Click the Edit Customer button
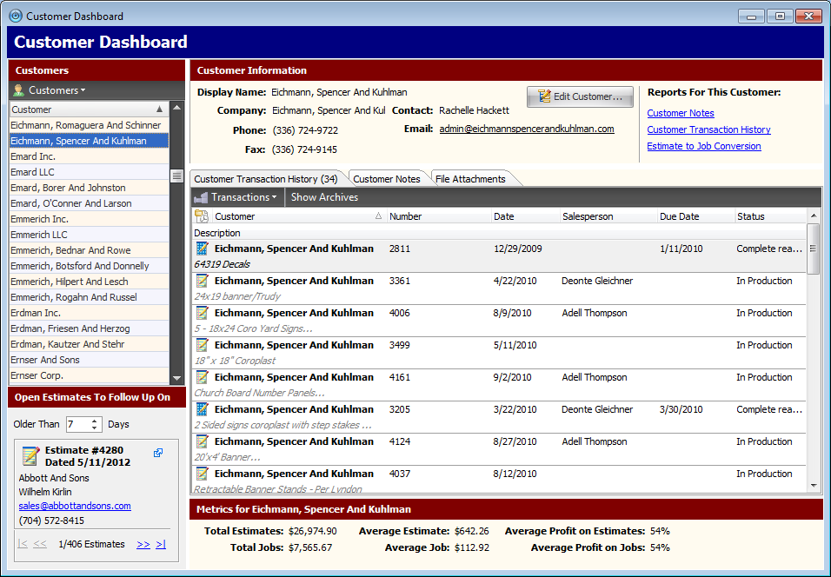Image resolution: width=831 pixels, height=577 pixels. click(580, 96)
